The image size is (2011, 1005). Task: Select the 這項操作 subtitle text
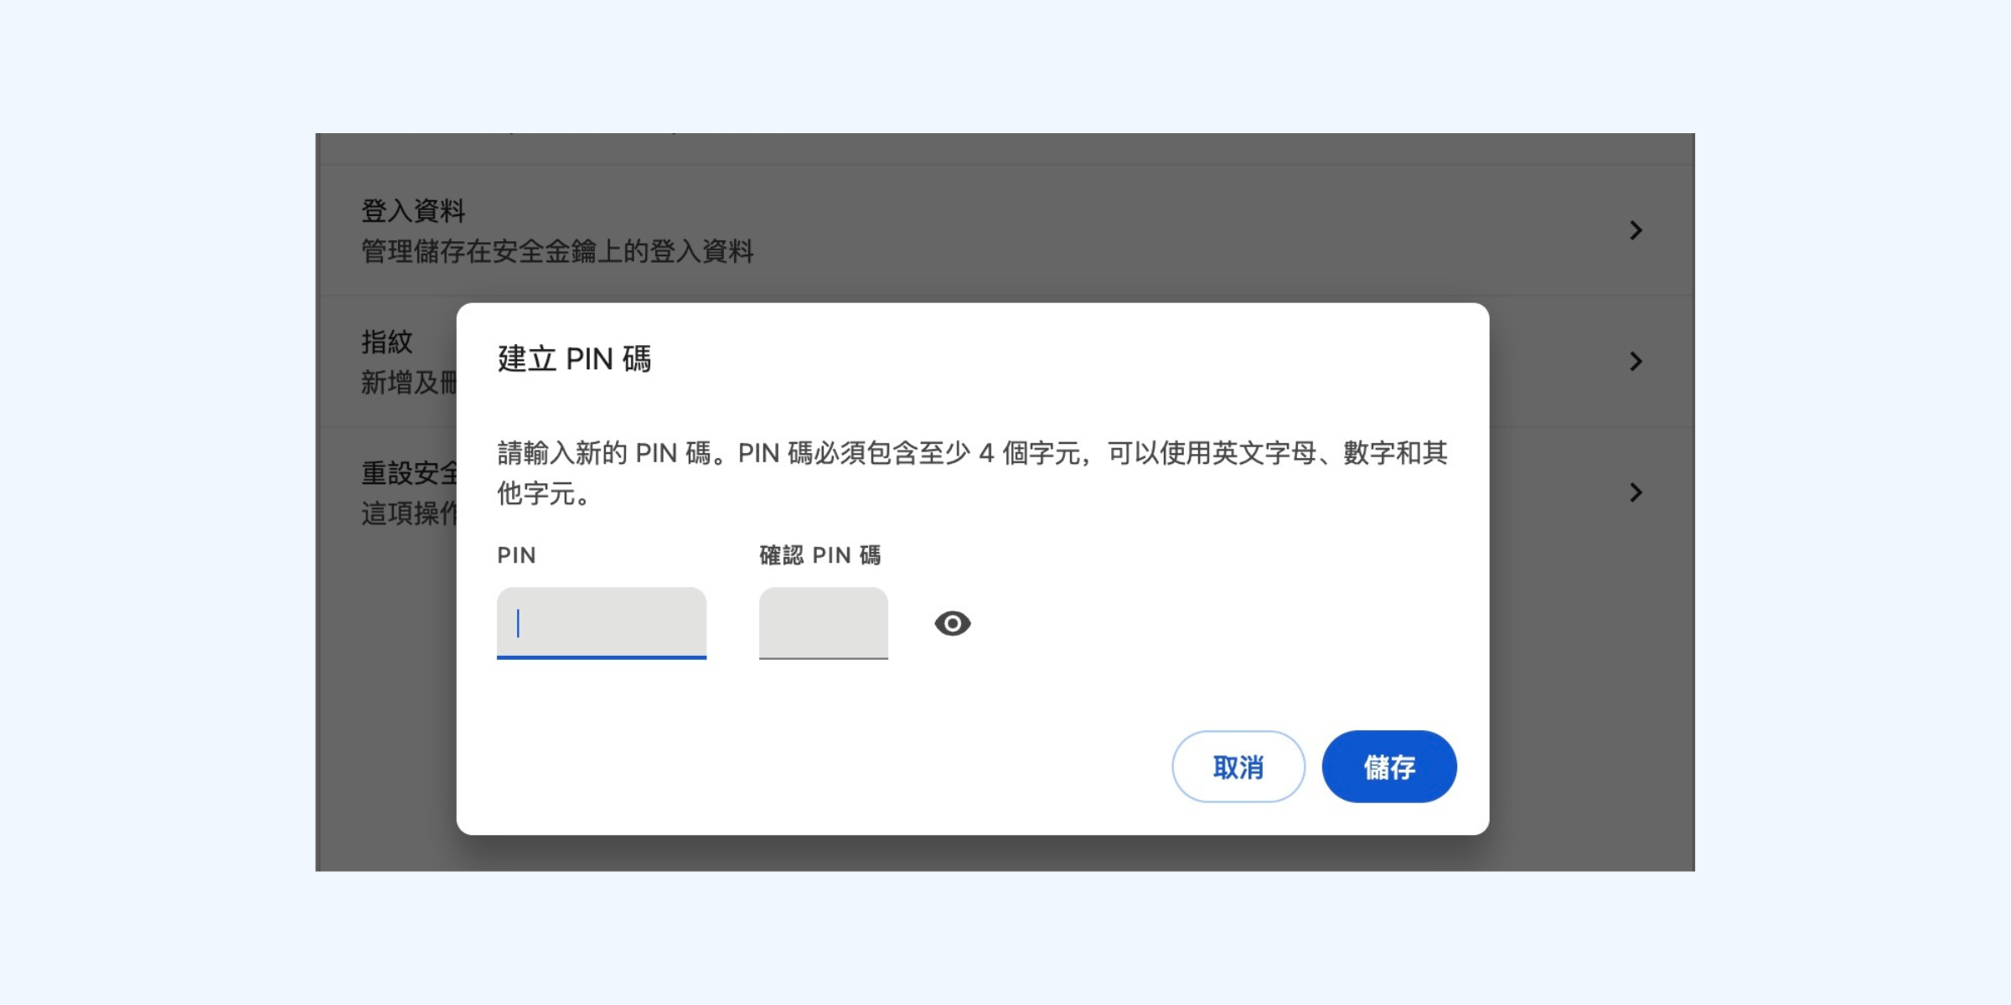click(x=409, y=513)
